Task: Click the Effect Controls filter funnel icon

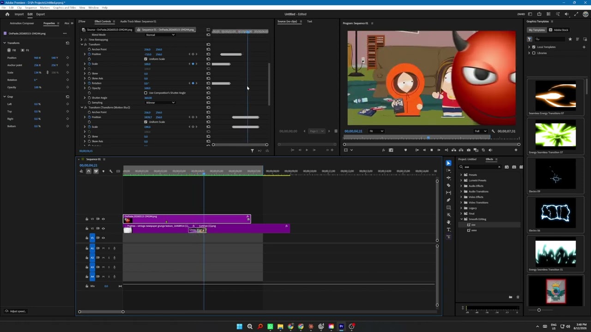Action: coord(252,151)
